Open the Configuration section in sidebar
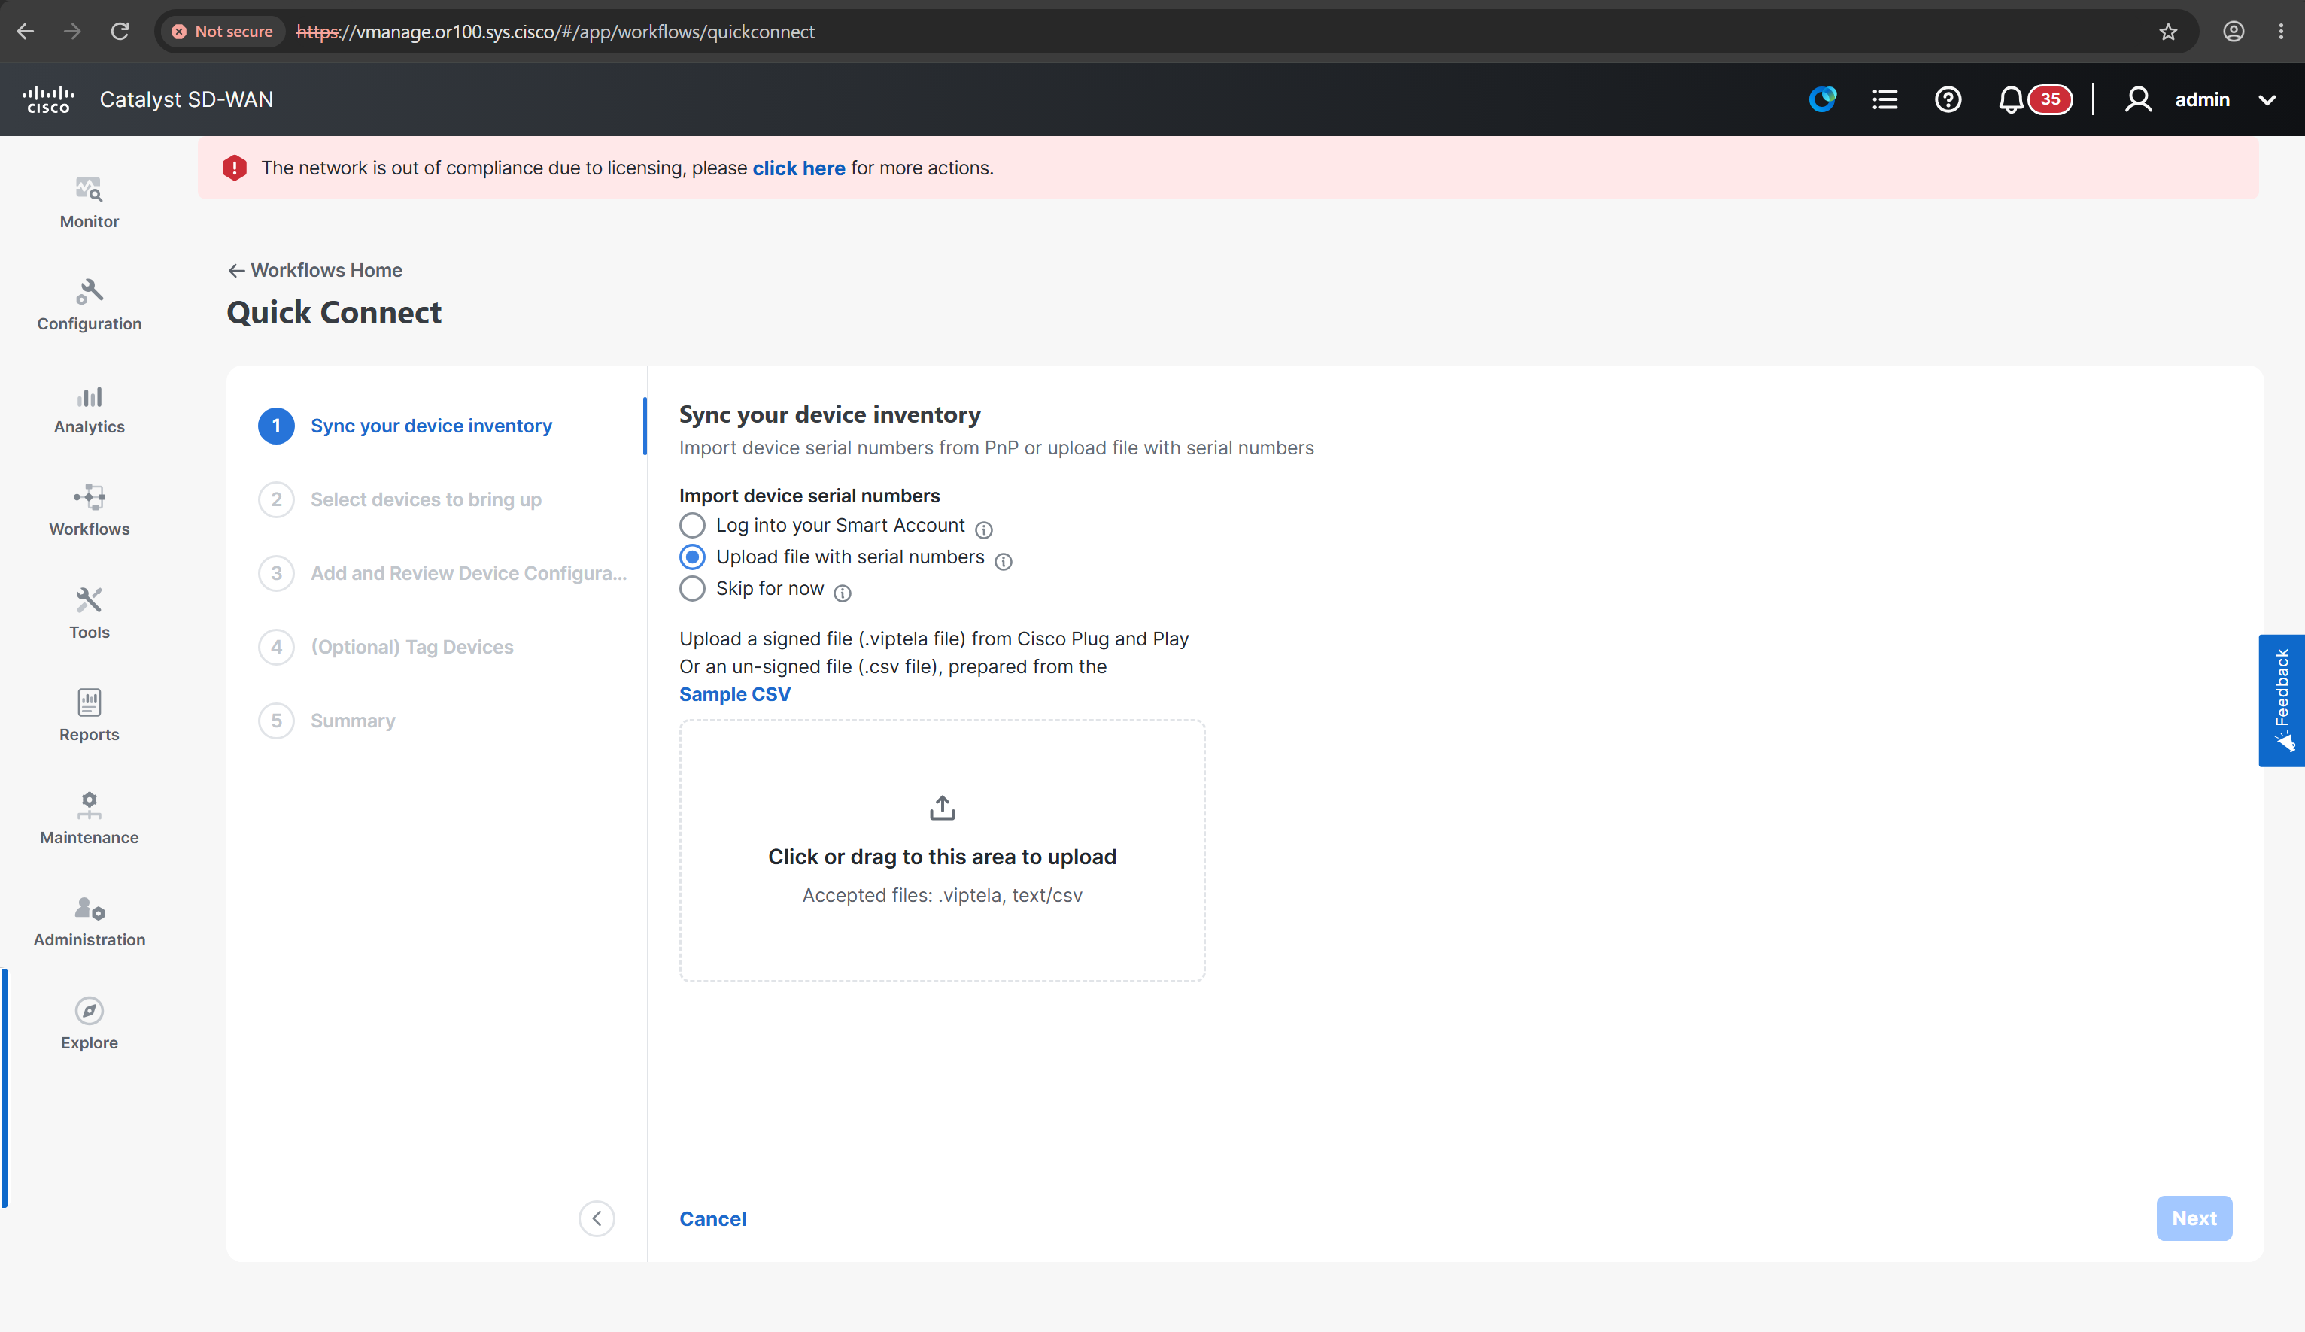 [x=90, y=305]
